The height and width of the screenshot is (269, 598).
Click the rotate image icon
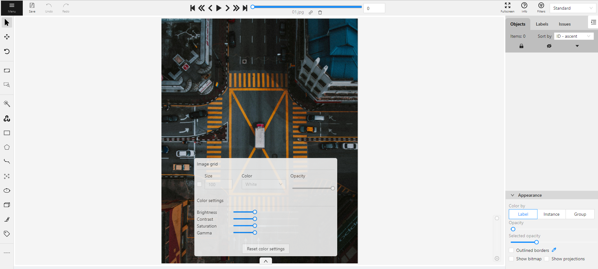[7, 51]
